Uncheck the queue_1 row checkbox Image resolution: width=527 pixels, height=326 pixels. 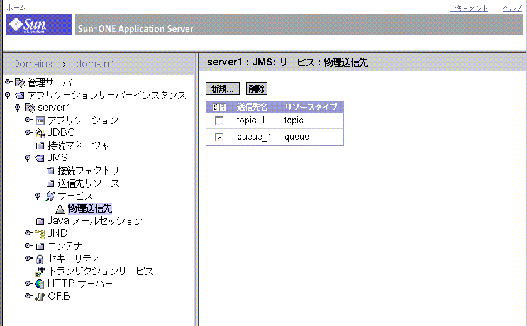pos(219,137)
